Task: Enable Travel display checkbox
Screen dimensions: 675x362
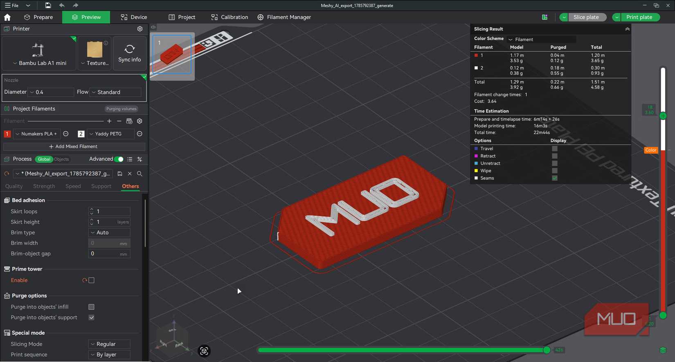Action: click(555, 149)
